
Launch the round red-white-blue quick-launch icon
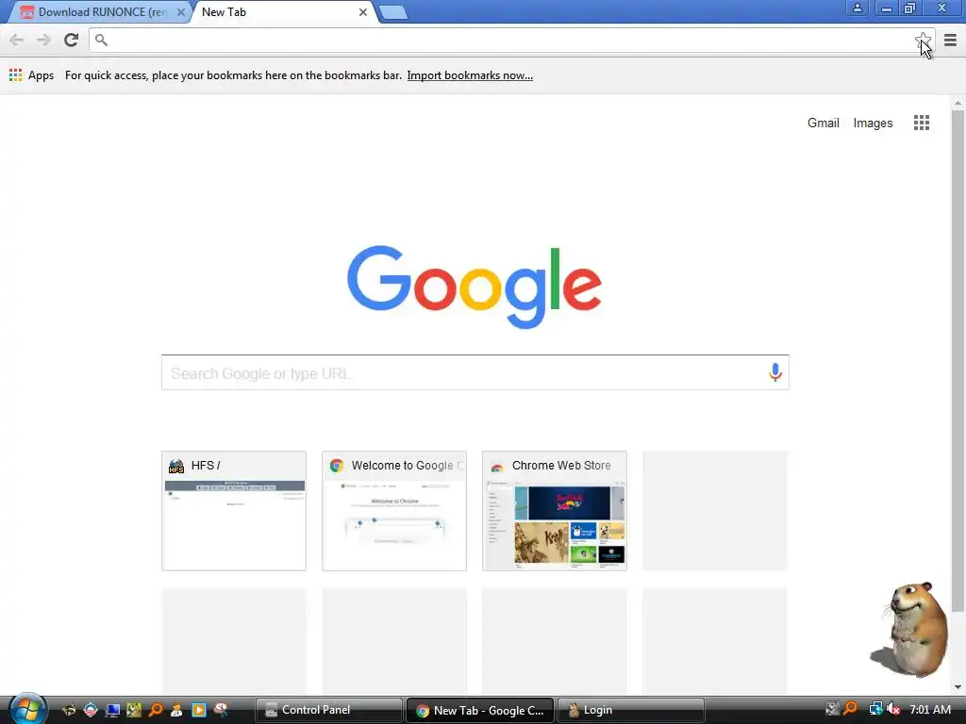pos(91,710)
